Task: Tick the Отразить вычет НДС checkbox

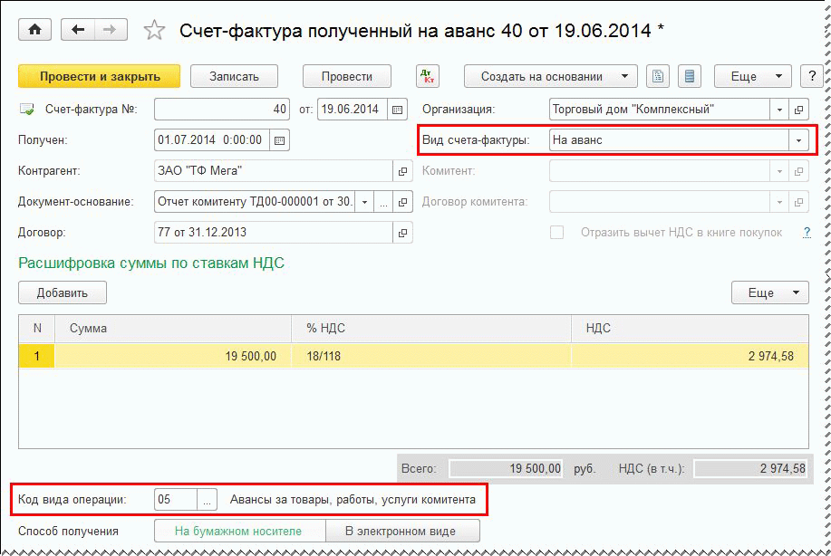Action: [x=557, y=233]
